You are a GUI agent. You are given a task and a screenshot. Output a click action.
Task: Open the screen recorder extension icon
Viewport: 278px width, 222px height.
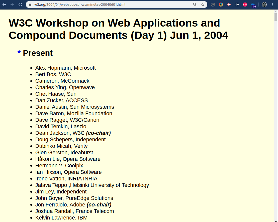pos(229,5)
